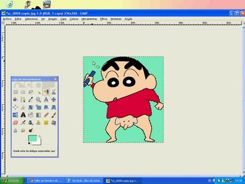Open the Ventanas menu
The height and width of the screenshot is (184, 245).
[116, 19]
